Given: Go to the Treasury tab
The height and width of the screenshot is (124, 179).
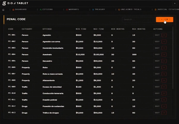Looking at the screenshot, I should [x=99, y=10].
